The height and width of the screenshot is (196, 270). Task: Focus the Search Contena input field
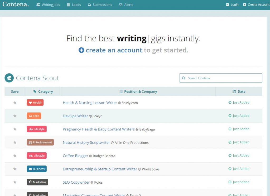(221, 78)
